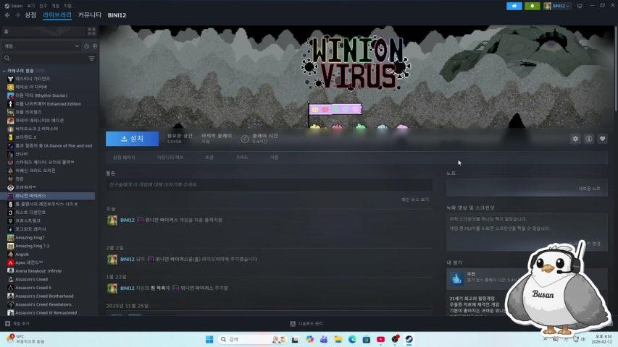Open BINI12 avatar in today's activity
Image resolution: width=618 pixels, height=347 pixels.
coord(112,220)
